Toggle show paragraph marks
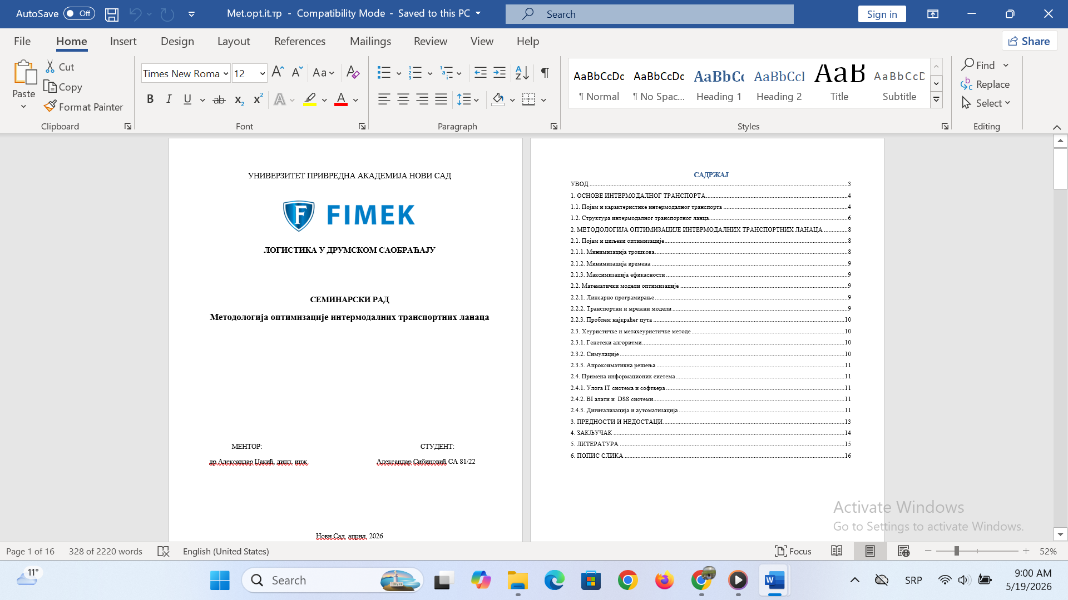Screen dimensions: 1068x600 click(545, 72)
